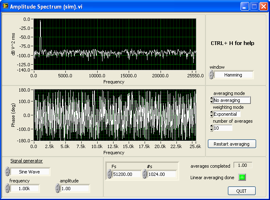Click the Restart averaging button
This screenshot has height=200, width=270.
(x=232, y=144)
